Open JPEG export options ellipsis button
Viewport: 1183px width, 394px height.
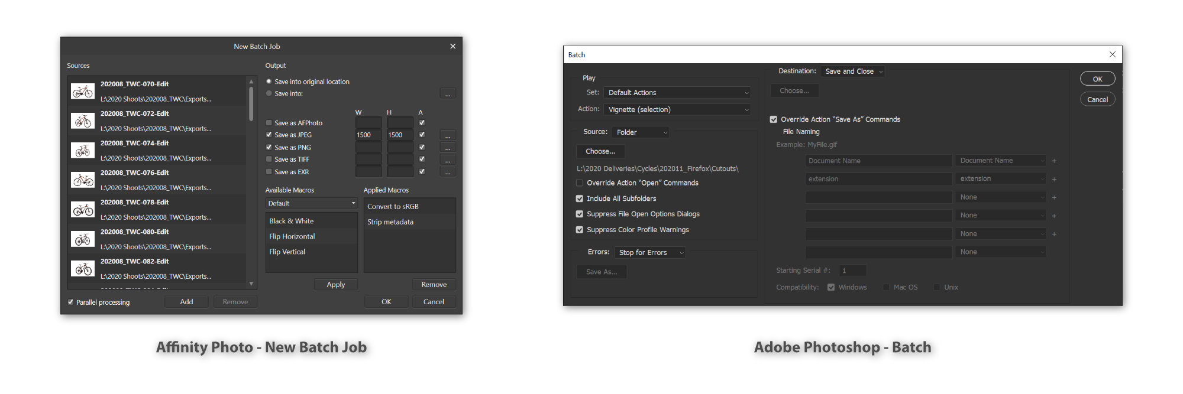pos(448,135)
